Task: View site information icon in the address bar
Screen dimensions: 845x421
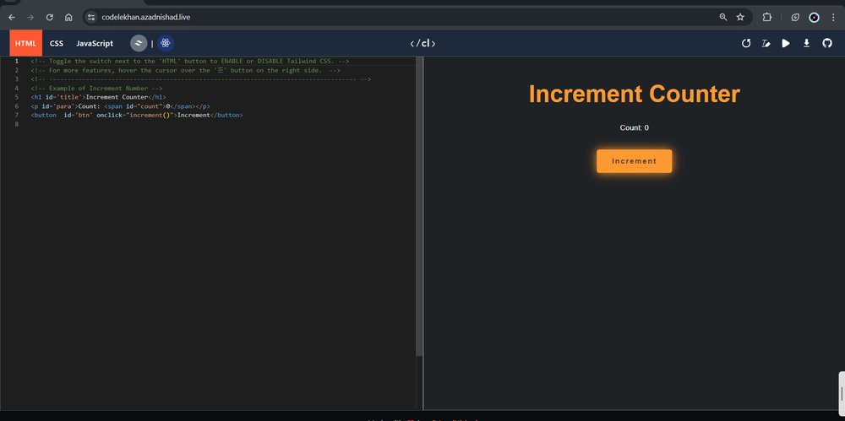Action: pyautogui.click(x=91, y=17)
